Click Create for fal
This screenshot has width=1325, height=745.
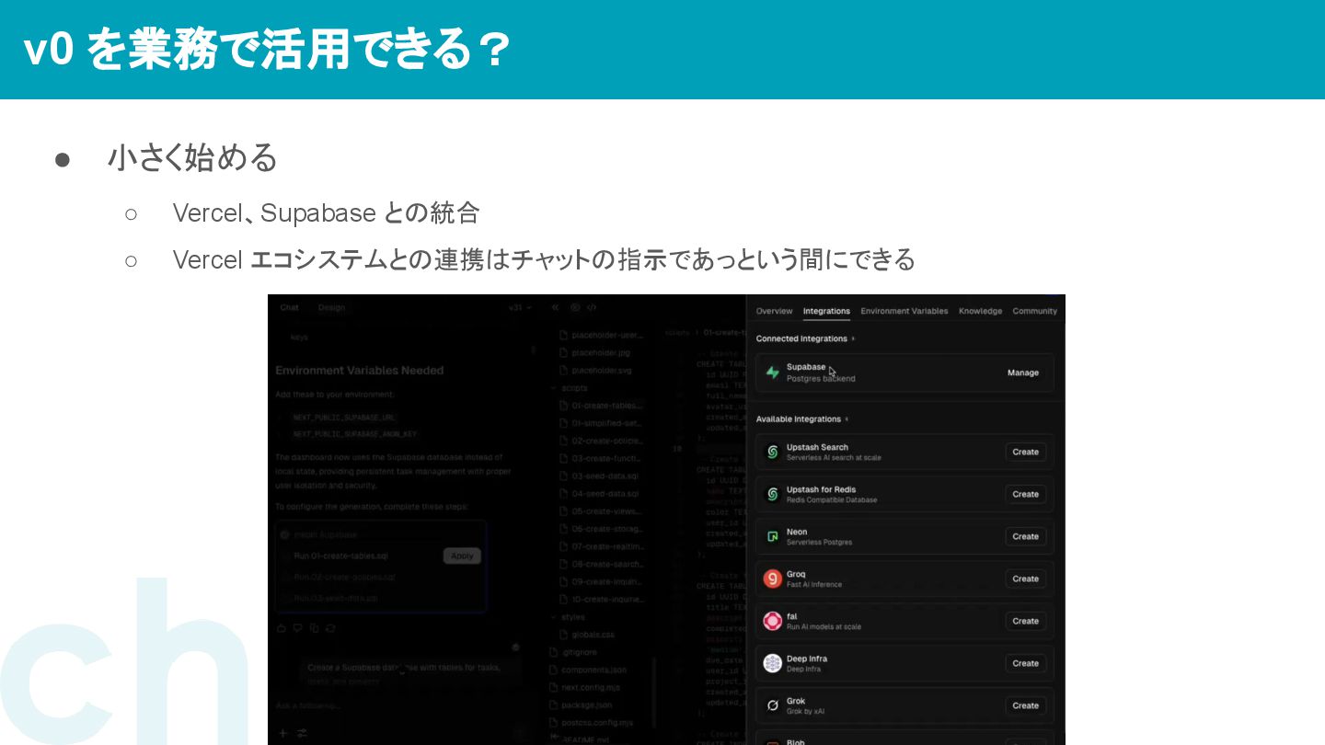click(x=1025, y=621)
